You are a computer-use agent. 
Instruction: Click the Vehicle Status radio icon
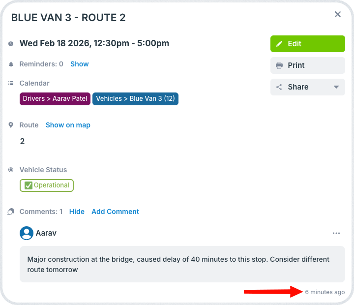tap(11, 170)
